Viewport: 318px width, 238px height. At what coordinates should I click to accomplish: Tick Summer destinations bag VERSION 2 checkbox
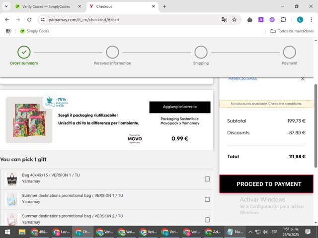(x=207, y=220)
